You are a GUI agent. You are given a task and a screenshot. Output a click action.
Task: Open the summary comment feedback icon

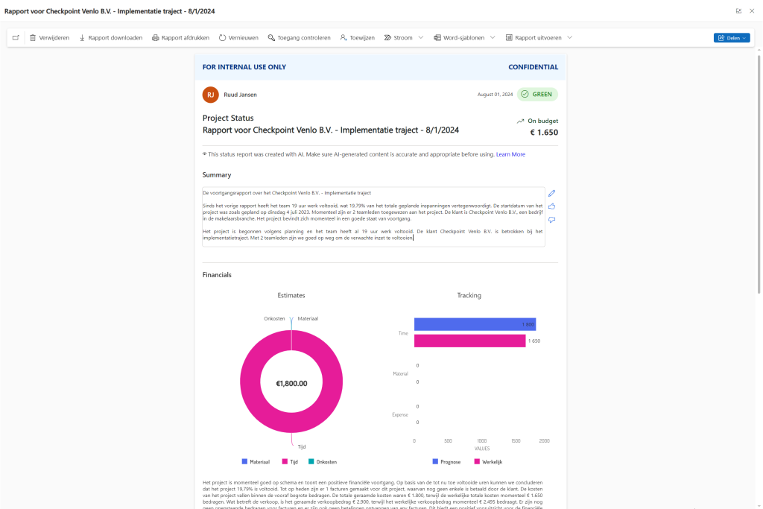coord(552,219)
